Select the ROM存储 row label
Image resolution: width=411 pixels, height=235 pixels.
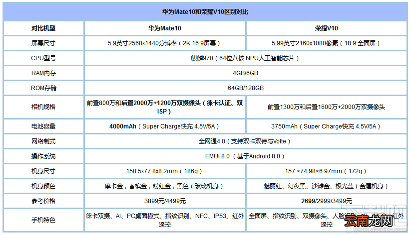[43, 88]
